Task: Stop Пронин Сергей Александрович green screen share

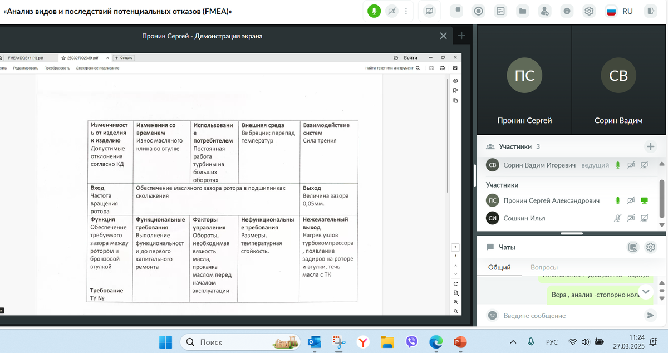Action: 645,200
